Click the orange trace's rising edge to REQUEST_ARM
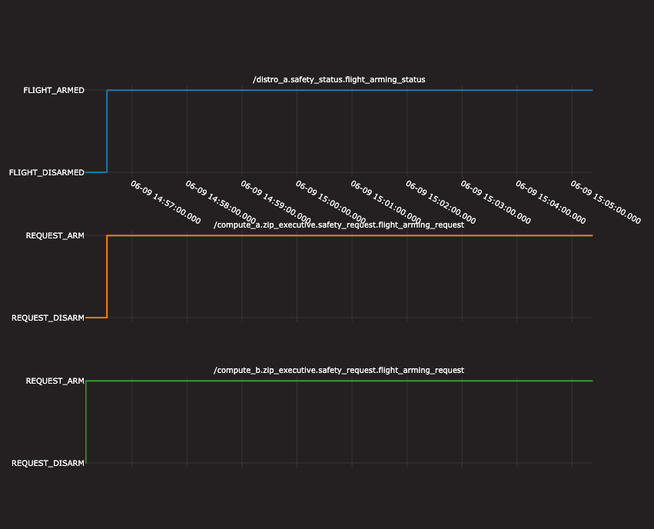This screenshot has width=654, height=529. (x=107, y=277)
